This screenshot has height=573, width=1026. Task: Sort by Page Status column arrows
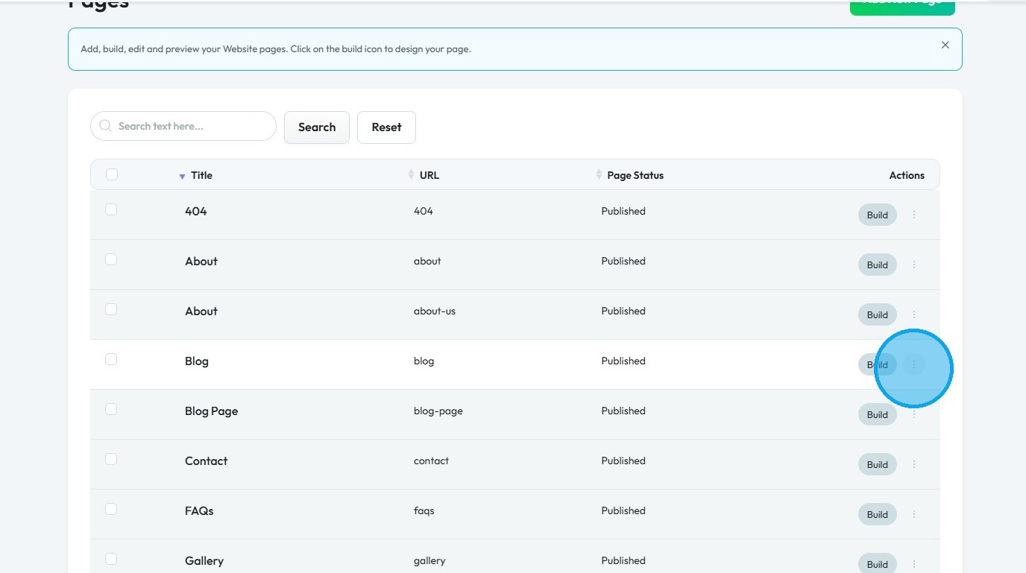click(599, 174)
